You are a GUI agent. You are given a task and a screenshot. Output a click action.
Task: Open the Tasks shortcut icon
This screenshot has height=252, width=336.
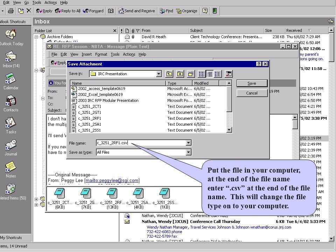pyautogui.click(x=11, y=123)
